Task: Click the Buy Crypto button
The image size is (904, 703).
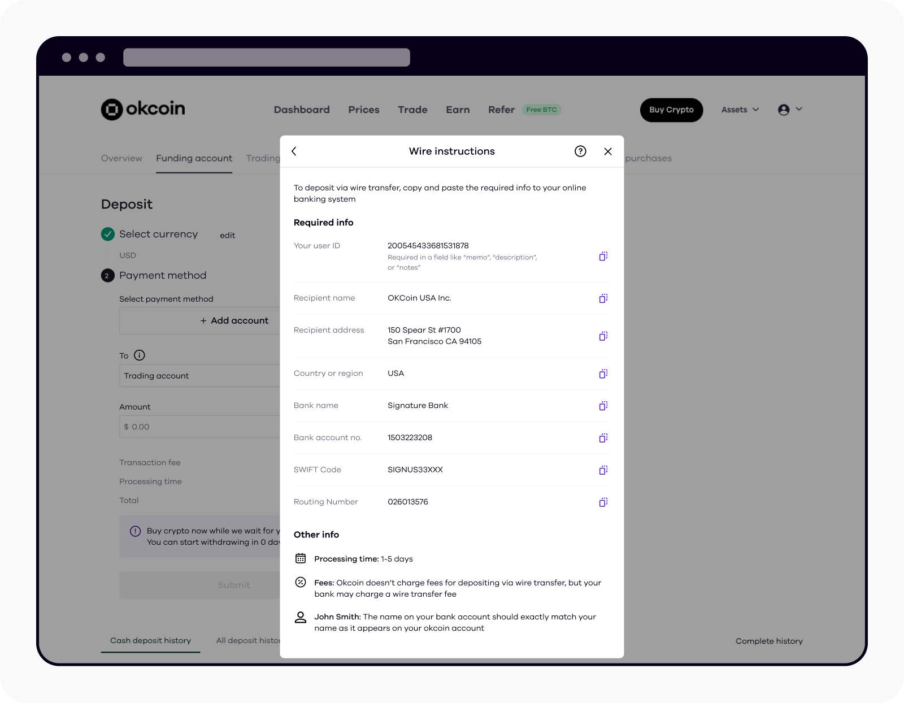Action: click(671, 110)
